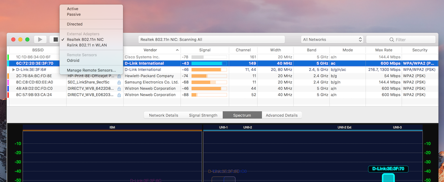Click lock icon on DIRECTV_WVB_E06203 row
This screenshot has width=444, height=182.
(x=119, y=95)
